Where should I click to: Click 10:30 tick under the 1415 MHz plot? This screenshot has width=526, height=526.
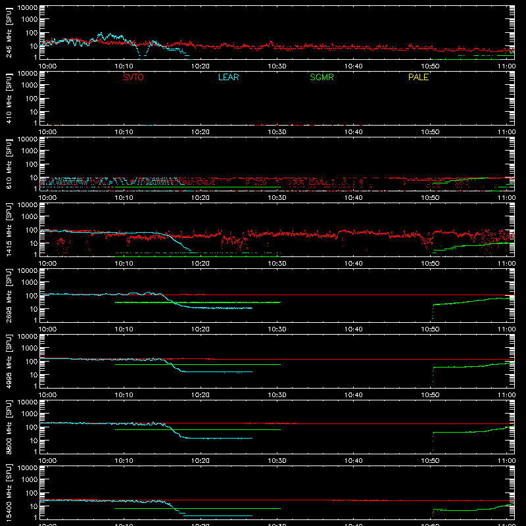click(x=277, y=264)
